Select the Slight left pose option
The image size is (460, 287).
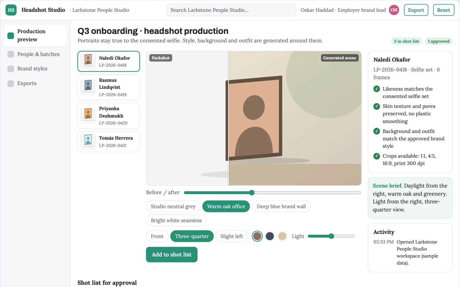tap(231, 236)
